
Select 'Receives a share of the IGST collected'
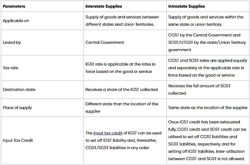click(x=121, y=90)
